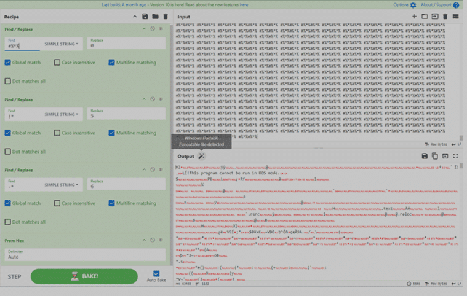Viewport: 467px width, 296px height.
Task: Toggle Global match in third Find / Replace
Action: click(8, 203)
